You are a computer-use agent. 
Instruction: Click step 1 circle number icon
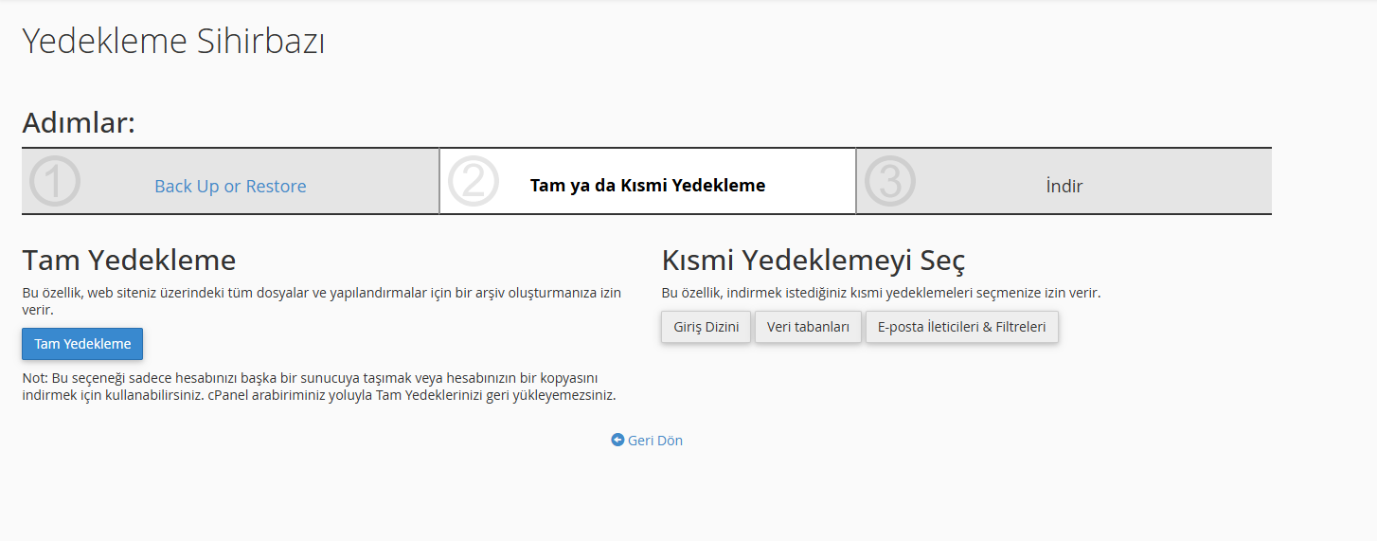click(x=55, y=181)
